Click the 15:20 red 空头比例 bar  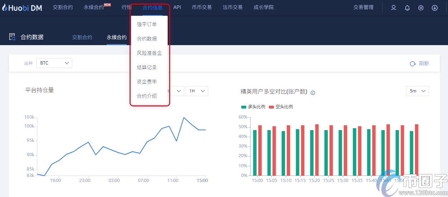tap(317, 150)
